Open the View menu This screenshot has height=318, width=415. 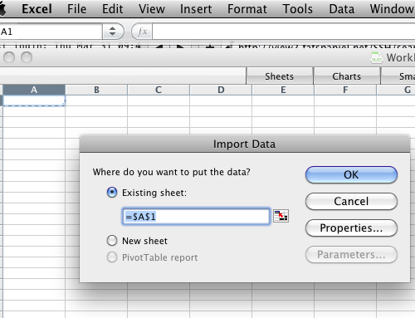tap(152, 9)
